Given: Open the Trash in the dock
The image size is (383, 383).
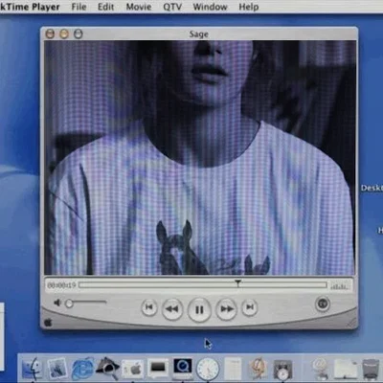Looking at the screenshot, I should 371,370.
